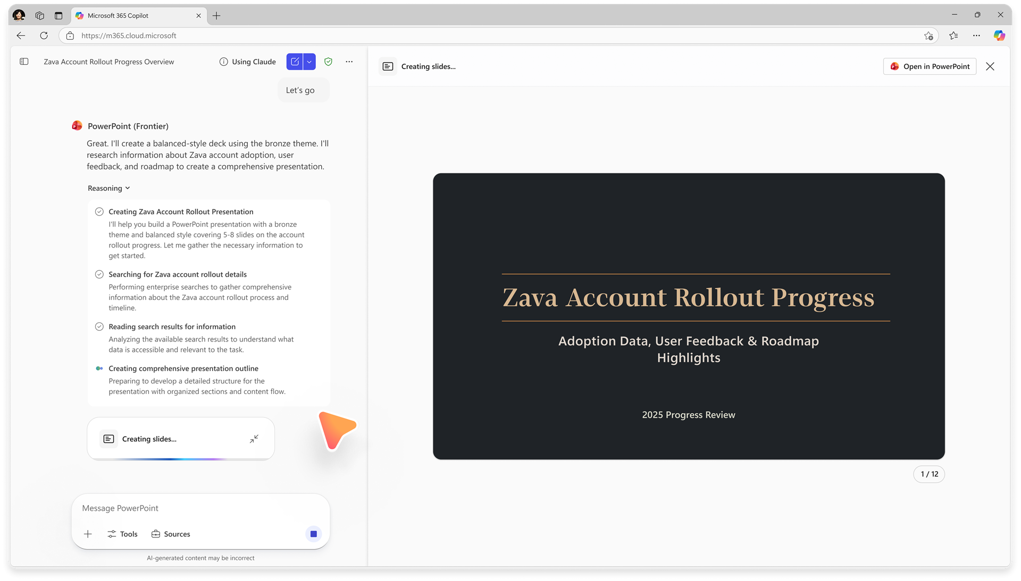
Task: Add this page to favorites star
Action: point(928,36)
